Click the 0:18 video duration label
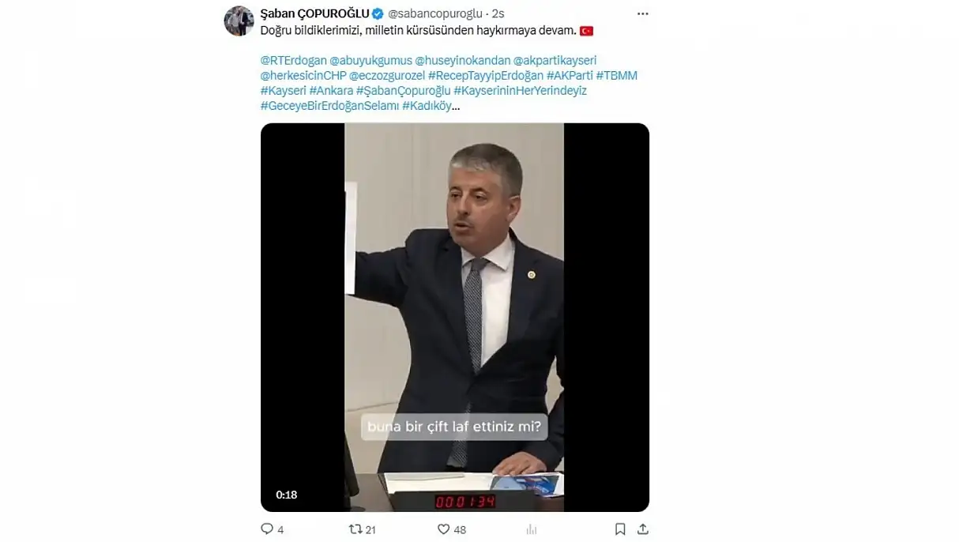This screenshot has width=959, height=542. [286, 495]
